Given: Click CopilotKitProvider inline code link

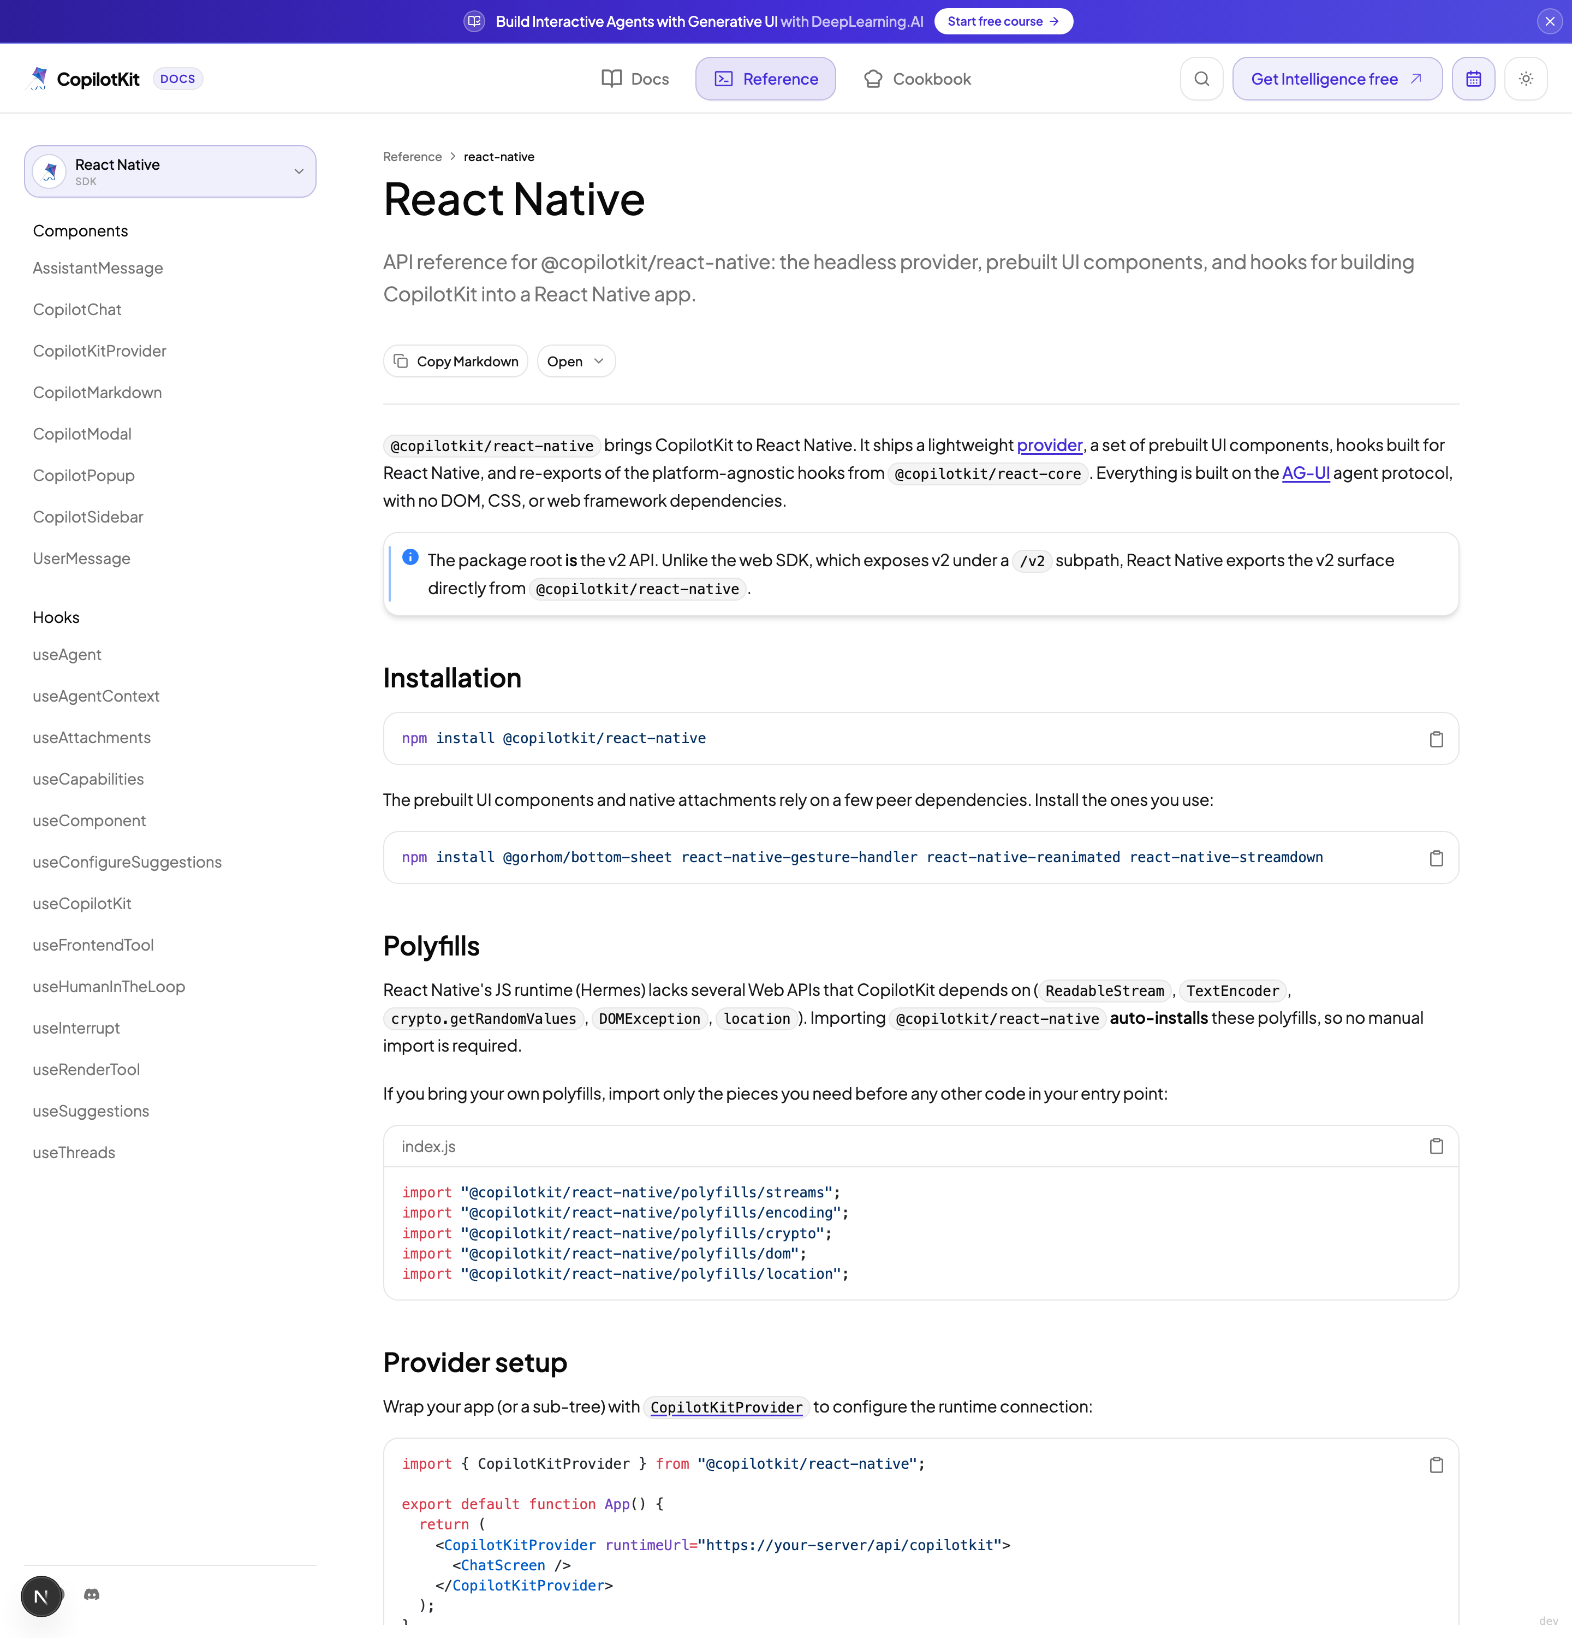Looking at the screenshot, I should tap(726, 1408).
